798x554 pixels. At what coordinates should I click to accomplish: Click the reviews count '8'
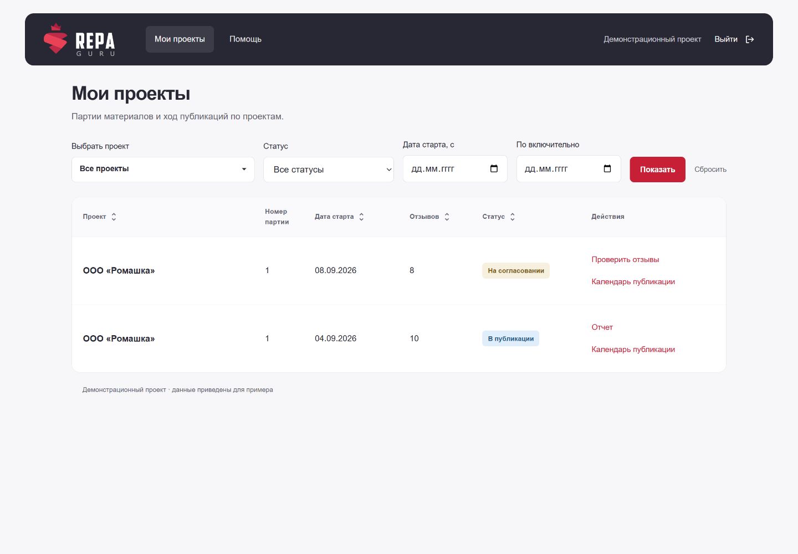click(x=412, y=270)
